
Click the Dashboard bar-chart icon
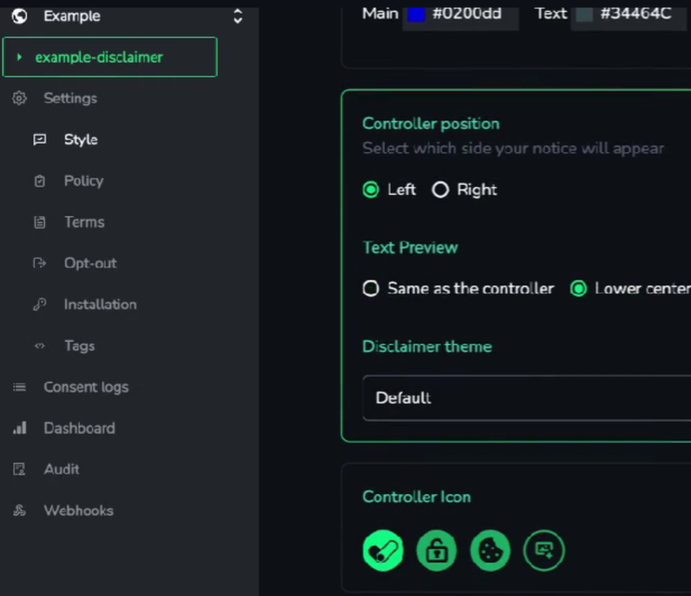pos(20,427)
